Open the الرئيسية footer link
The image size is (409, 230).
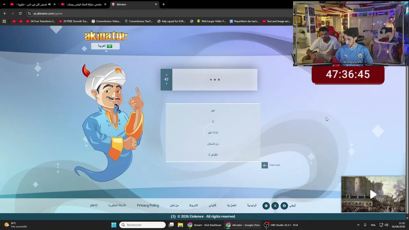(x=252, y=205)
